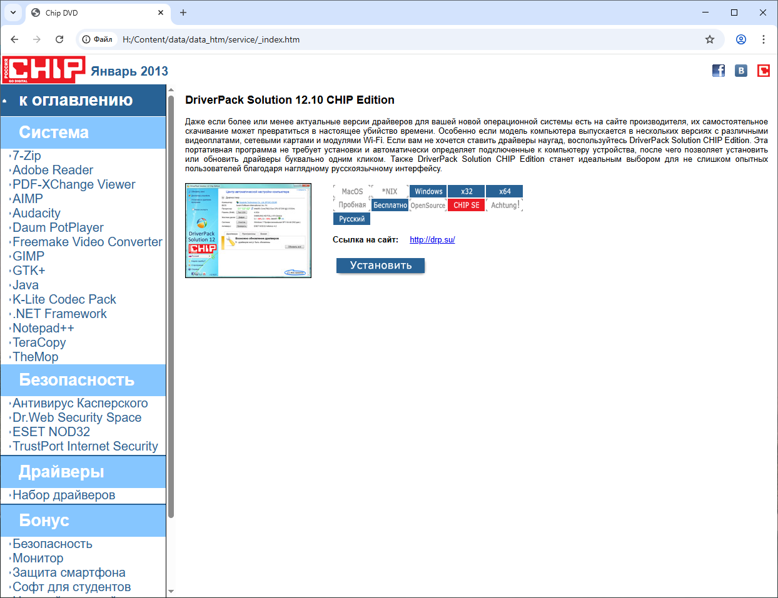Select GIMP in the sidebar
This screenshot has width=778, height=598.
coord(29,256)
